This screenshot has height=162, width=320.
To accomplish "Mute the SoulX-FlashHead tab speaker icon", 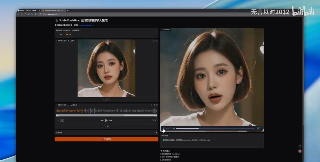I will (x=62, y=10).
